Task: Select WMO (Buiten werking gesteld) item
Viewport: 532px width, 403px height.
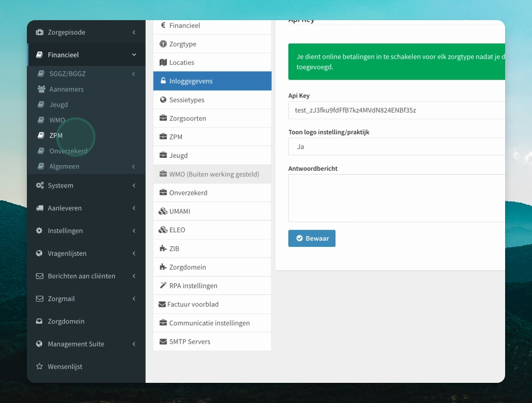Action: [x=212, y=174]
